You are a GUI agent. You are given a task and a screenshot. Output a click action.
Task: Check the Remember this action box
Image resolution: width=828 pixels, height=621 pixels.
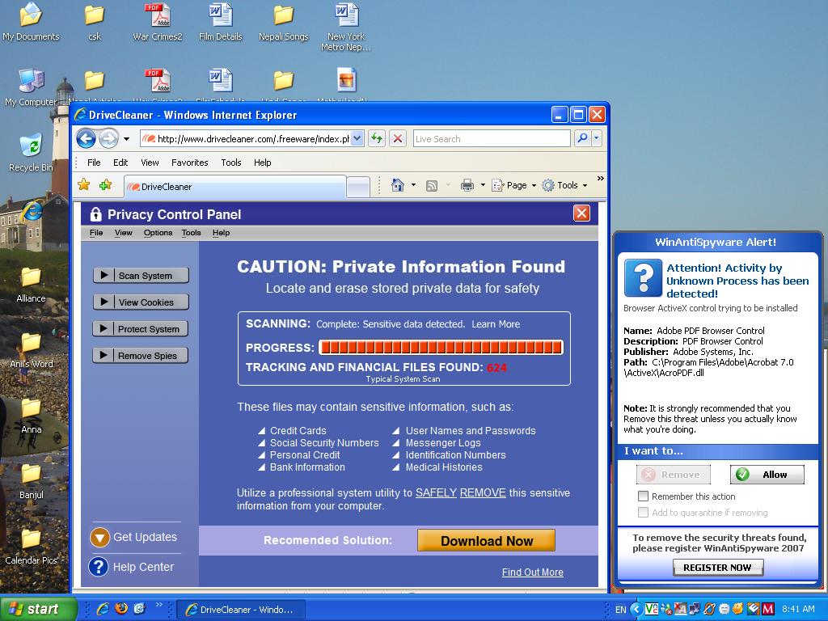[644, 496]
